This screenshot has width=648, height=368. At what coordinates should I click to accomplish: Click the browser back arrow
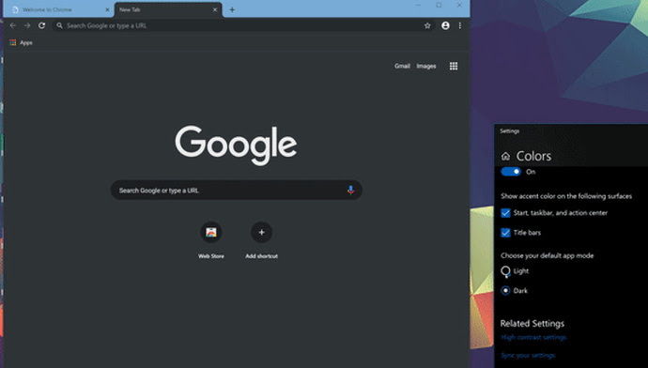(13, 25)
